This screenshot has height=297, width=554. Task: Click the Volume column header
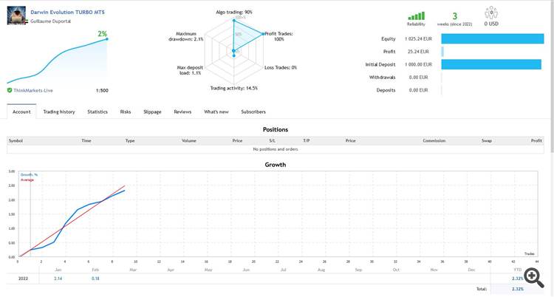tap(189, 140)
